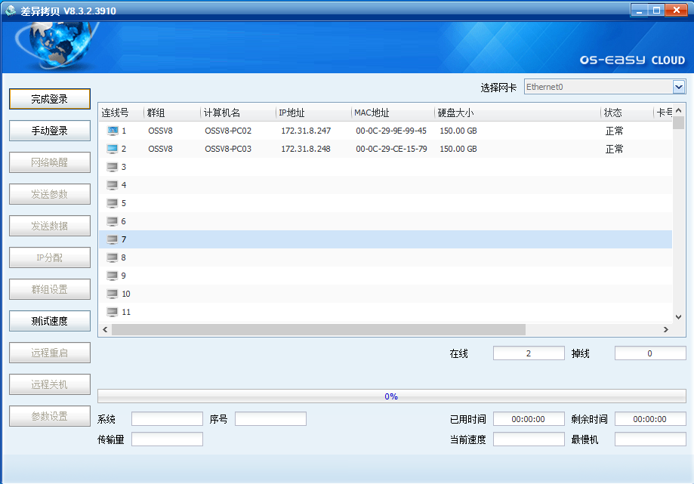Click the globe logo in the banner
This screenshot has width=694, height=484.
coord(55,45)
